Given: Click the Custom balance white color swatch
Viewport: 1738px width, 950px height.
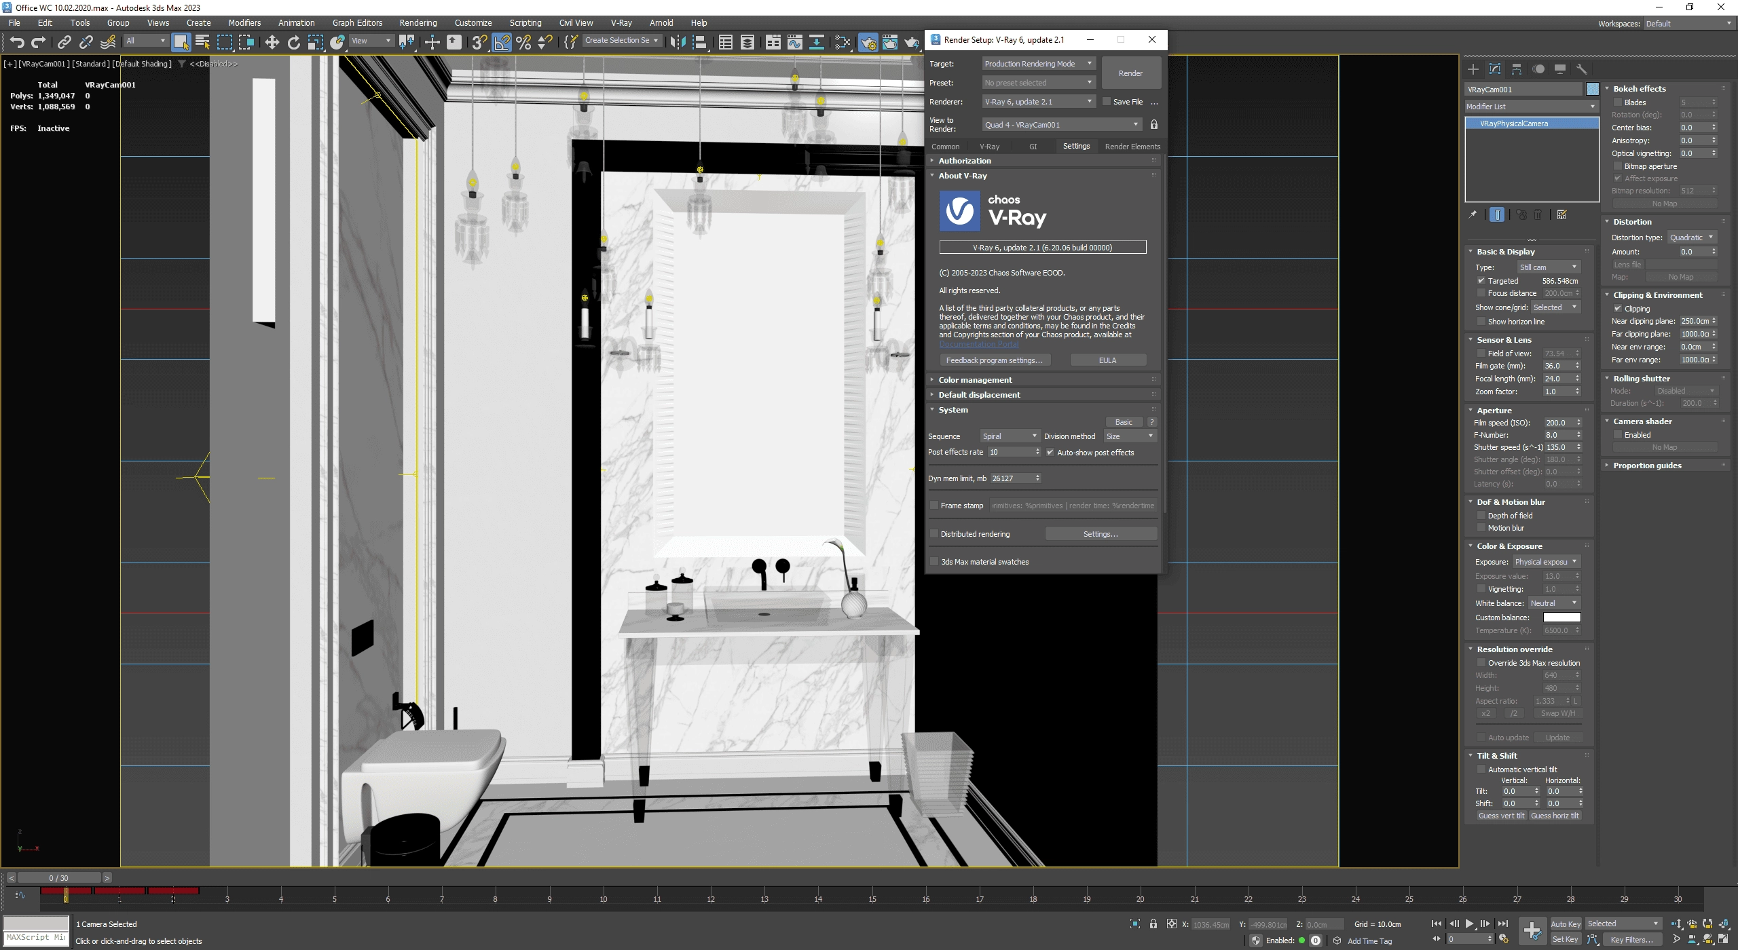Looking at the screenshot, I should (1561, 617).
